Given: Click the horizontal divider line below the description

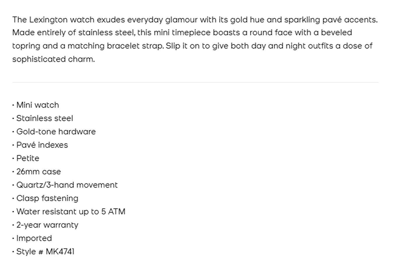Looking at the screenshot, I should 195,82.
